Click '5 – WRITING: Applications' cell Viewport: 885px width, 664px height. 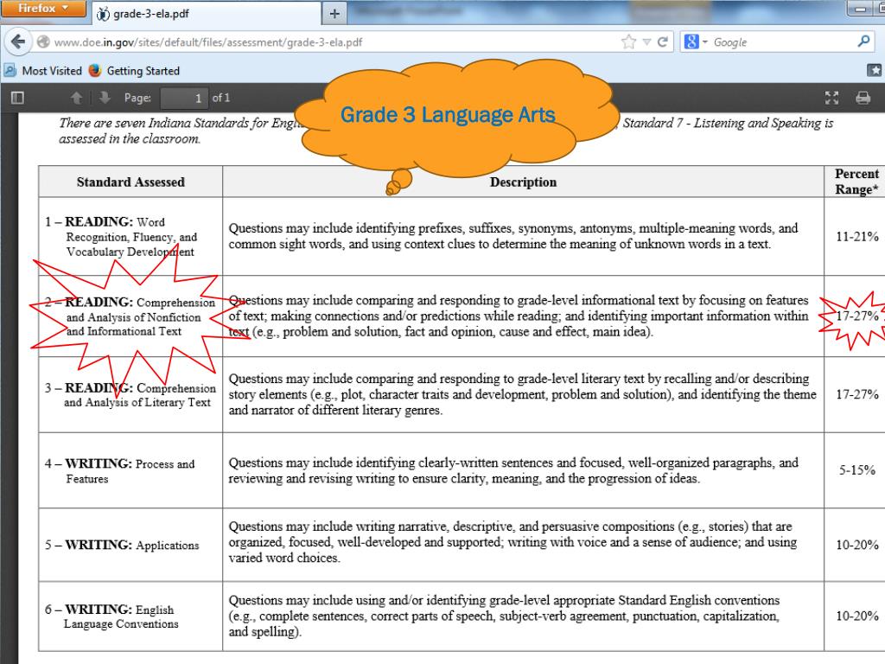pyautogui.click(x=131, y=545)
